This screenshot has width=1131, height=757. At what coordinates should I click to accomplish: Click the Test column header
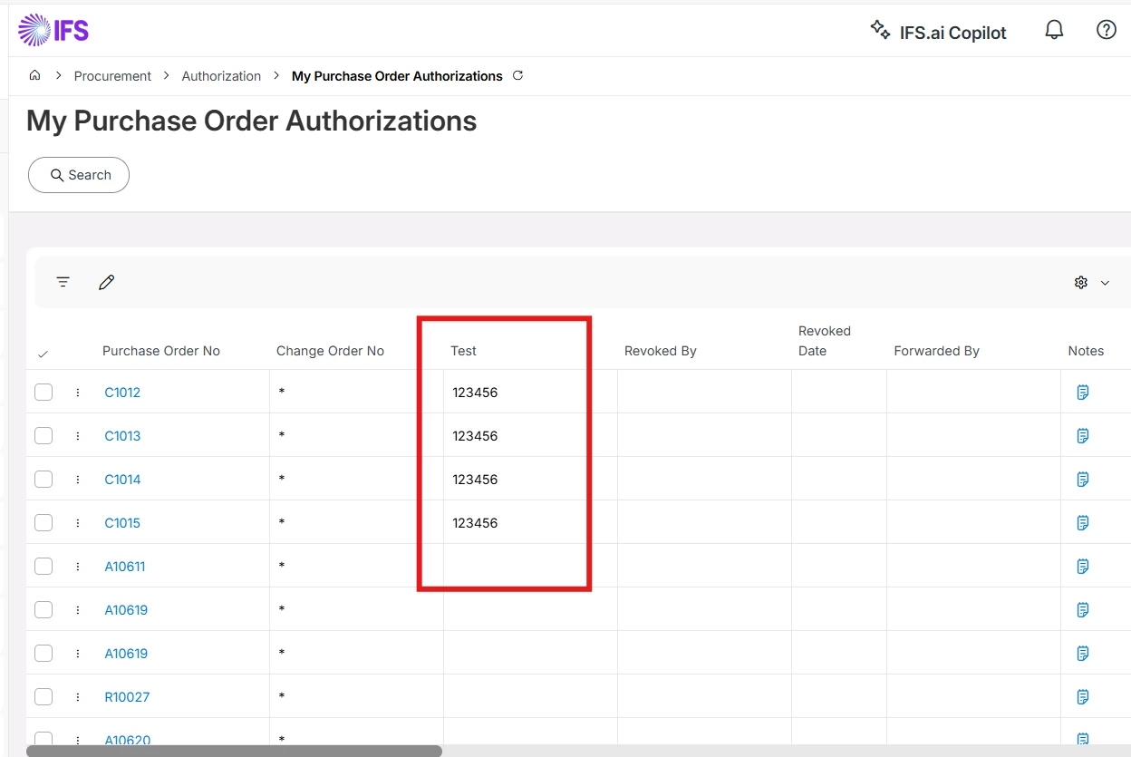(x=463, y=351)
